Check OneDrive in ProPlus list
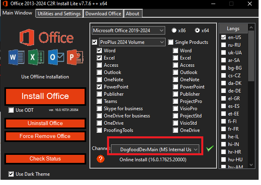Viewport: 261px width, 185px height. (99, 123)
